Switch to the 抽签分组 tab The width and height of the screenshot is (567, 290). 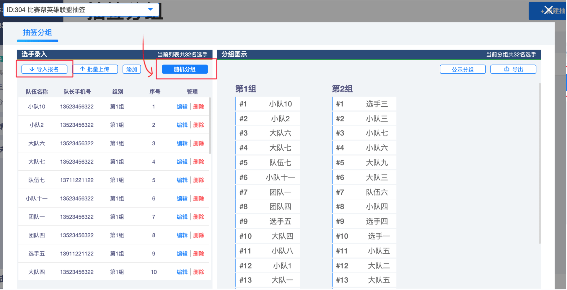click(x=38, y=32)
